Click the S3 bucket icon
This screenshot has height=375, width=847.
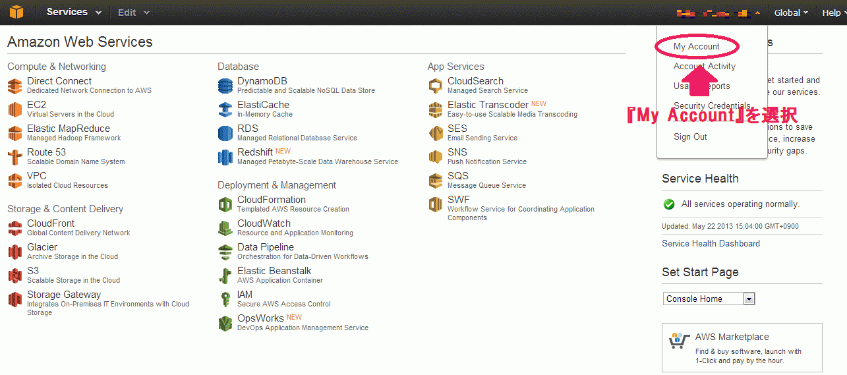coord(15,275)
